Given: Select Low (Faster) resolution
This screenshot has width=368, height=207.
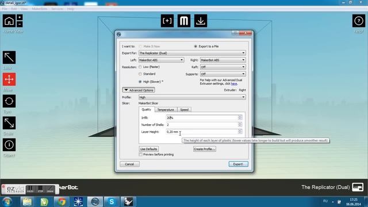Looking at the screenshot, I should click(140, 67).
